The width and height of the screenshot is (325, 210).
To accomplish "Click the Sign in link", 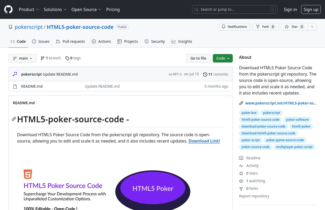I will 290,9.
